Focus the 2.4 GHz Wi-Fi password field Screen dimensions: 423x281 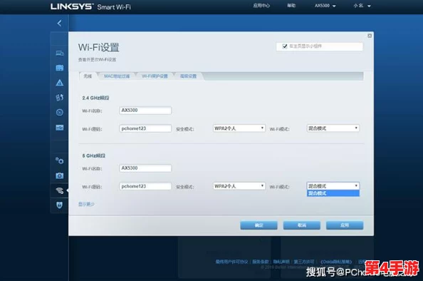coord(145,128)
